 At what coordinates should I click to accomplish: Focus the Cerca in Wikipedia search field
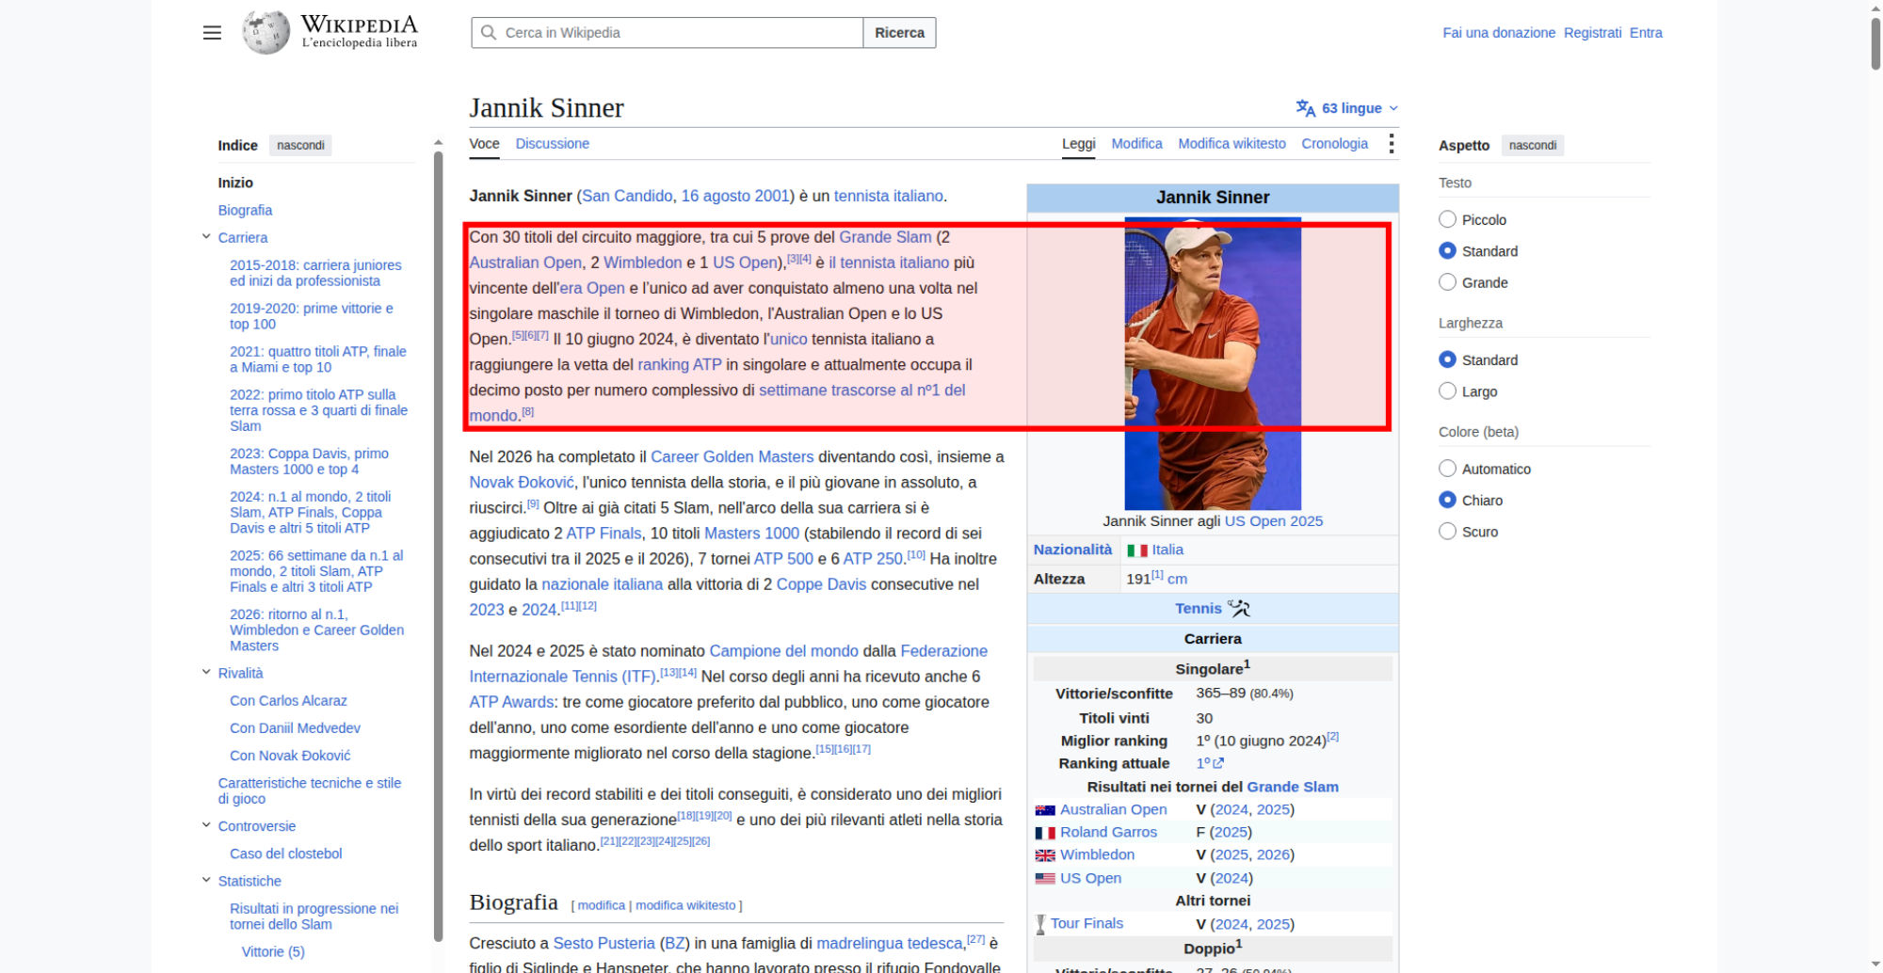coord(667,33)
